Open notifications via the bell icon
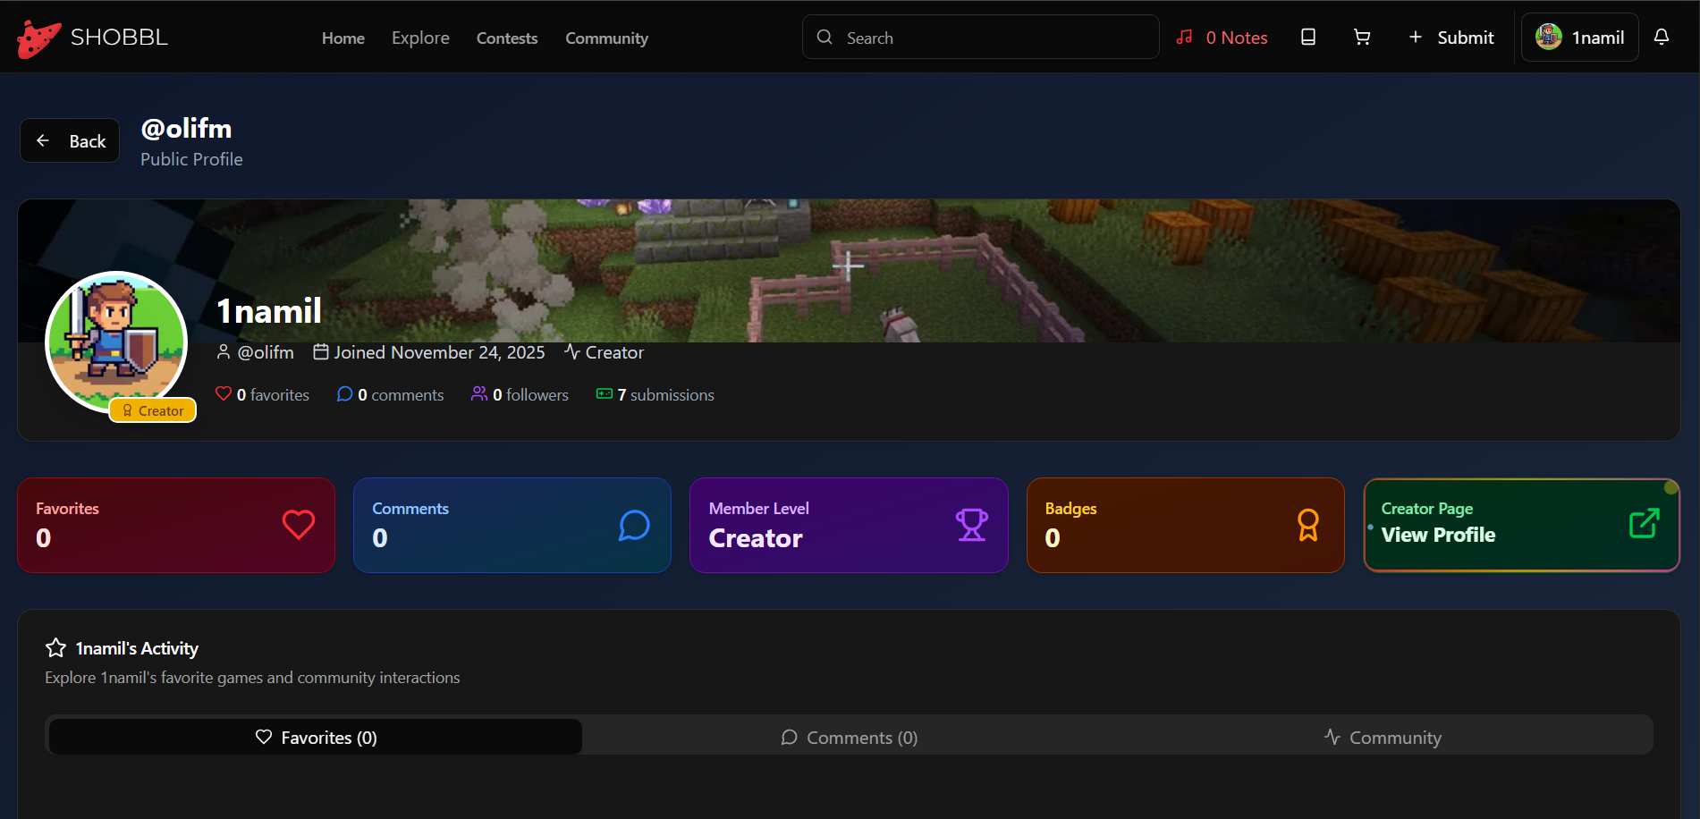 [1662, 37]
